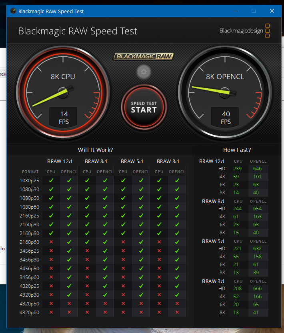Click the 1080p25 format row label
Image resolution: width=284 pixels, height=333 pixels.
[29, 181]
